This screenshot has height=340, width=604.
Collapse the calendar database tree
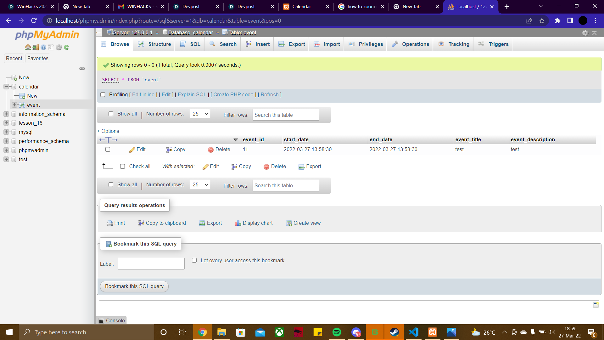pyautogui.click(x=6, y=87)
